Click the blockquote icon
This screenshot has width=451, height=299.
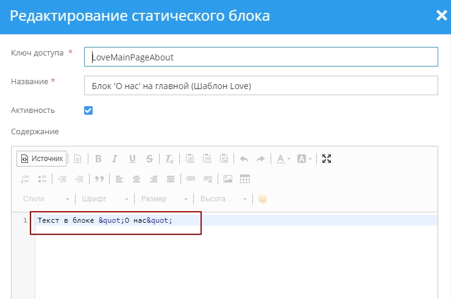(x=99, y=179)
